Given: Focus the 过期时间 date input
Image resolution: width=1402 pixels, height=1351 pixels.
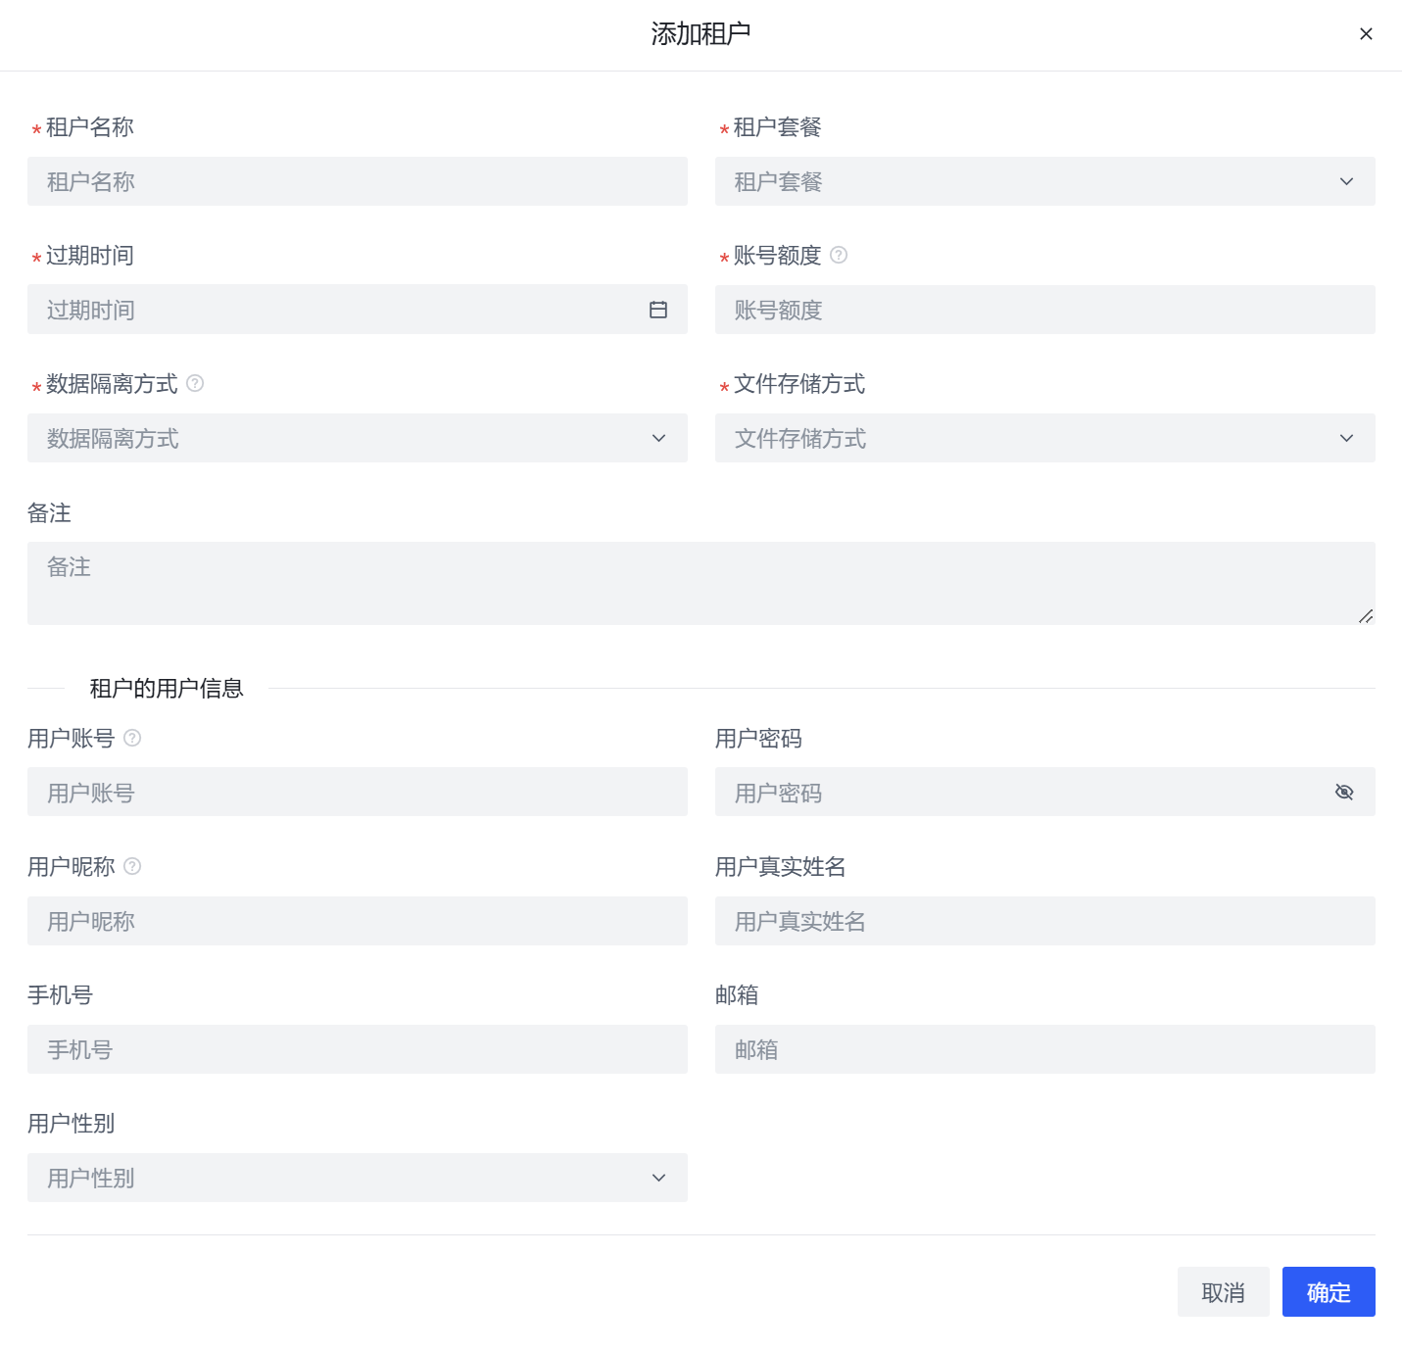Looking at the screenshot, I should [x=358, y=310].
